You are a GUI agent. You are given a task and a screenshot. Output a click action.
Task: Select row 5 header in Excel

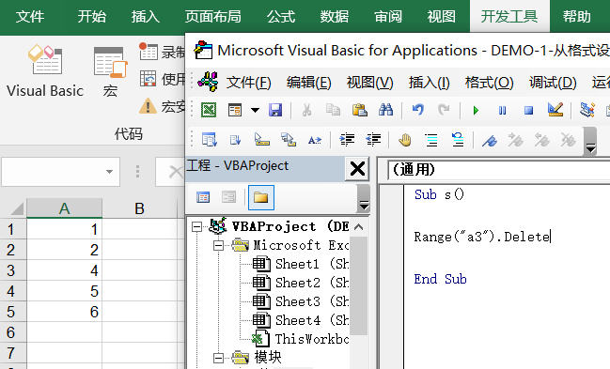pyautogui.click(x=13, y=312)
